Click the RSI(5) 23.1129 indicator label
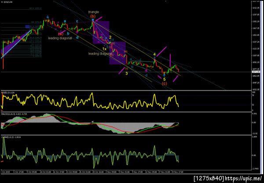Viewport: 264px width, 183px height. point(8,93)
